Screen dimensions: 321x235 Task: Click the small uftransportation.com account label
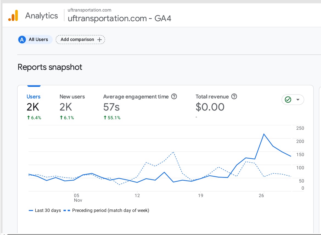pyautogui.click(x=89, y=10)
